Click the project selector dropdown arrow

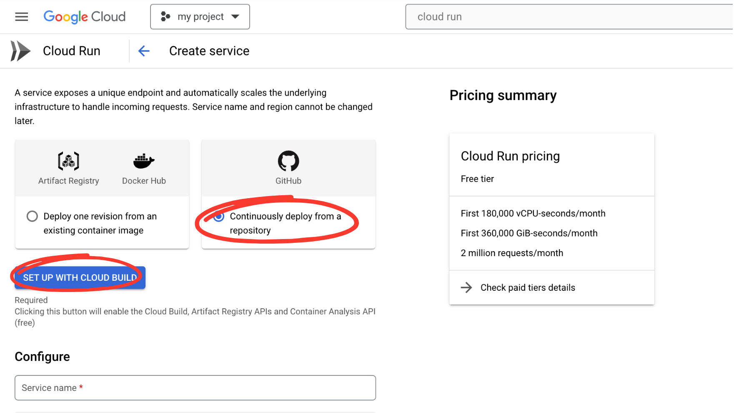point(235,17)
